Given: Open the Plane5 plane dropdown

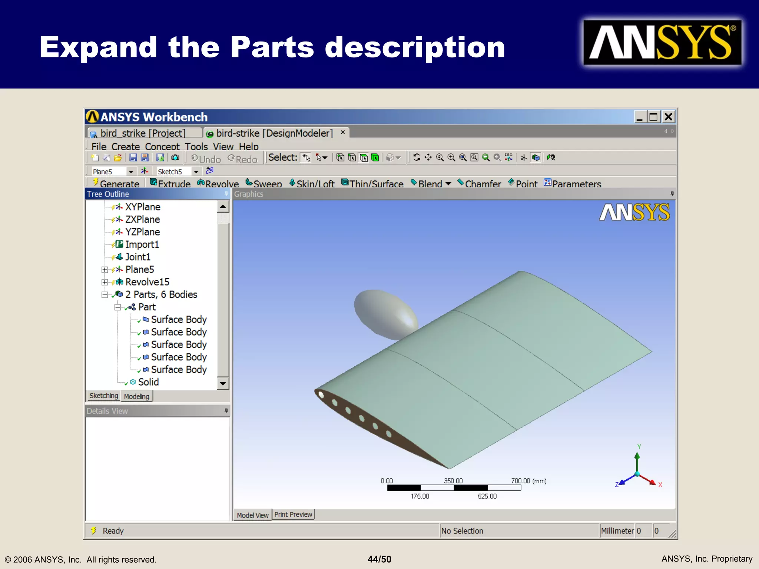Looking at the screenshot, I should point(131,172).
